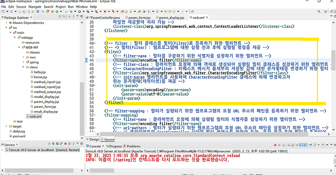Image resolution: width=336 pixels, height=175 pixels.
Task: Open the Navigate menu
Action: click(x=34, y=7)
